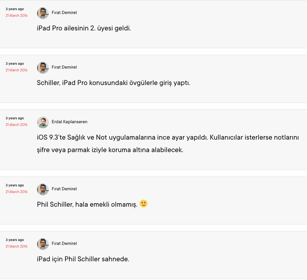Open Erdal Kaplanseren author name link

tap(69, 122)
